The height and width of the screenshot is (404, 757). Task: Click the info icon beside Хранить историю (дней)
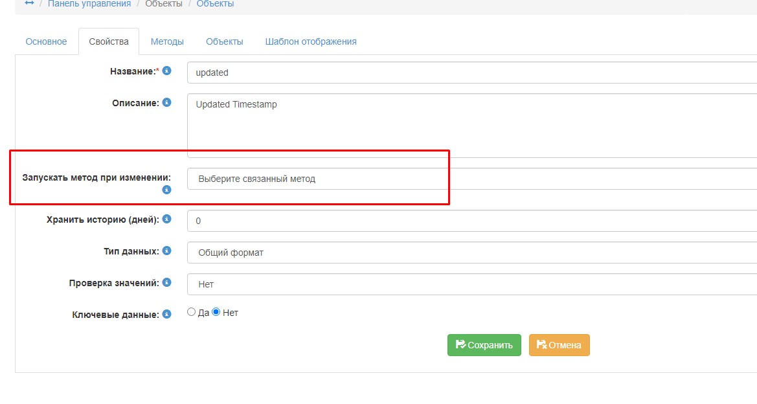point(166,219)
